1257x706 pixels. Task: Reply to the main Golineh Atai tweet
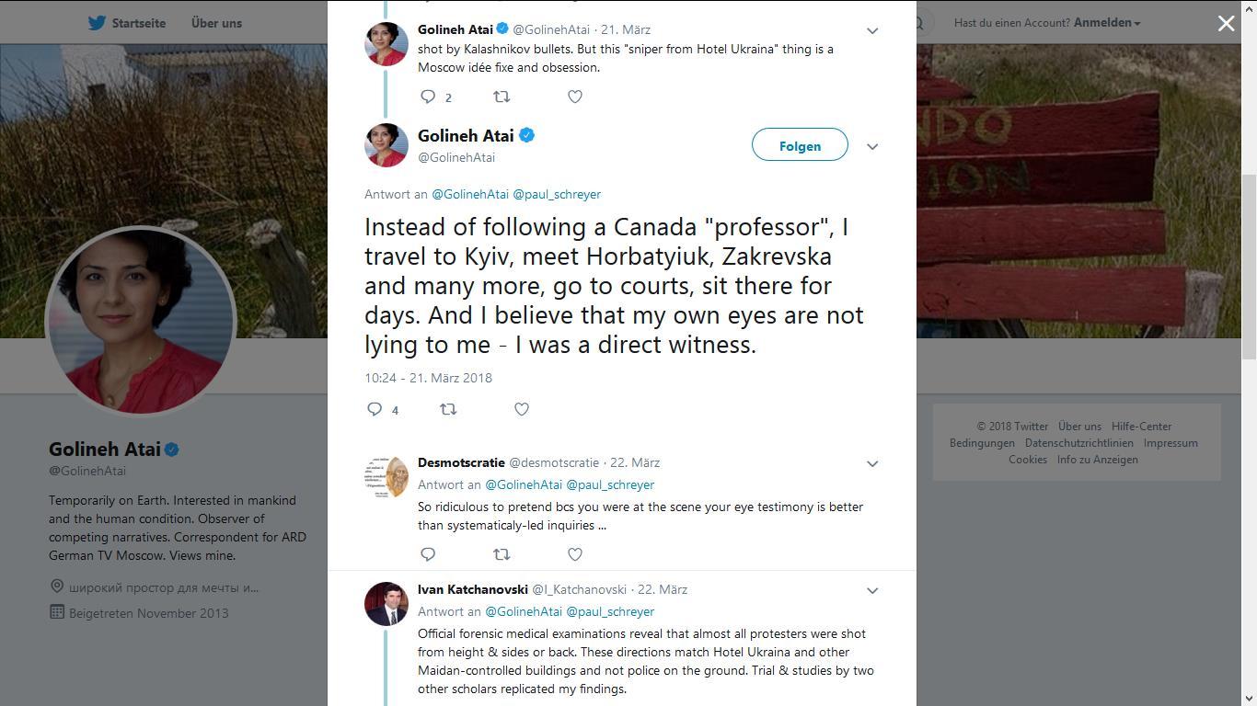click(x=375, y=409)
